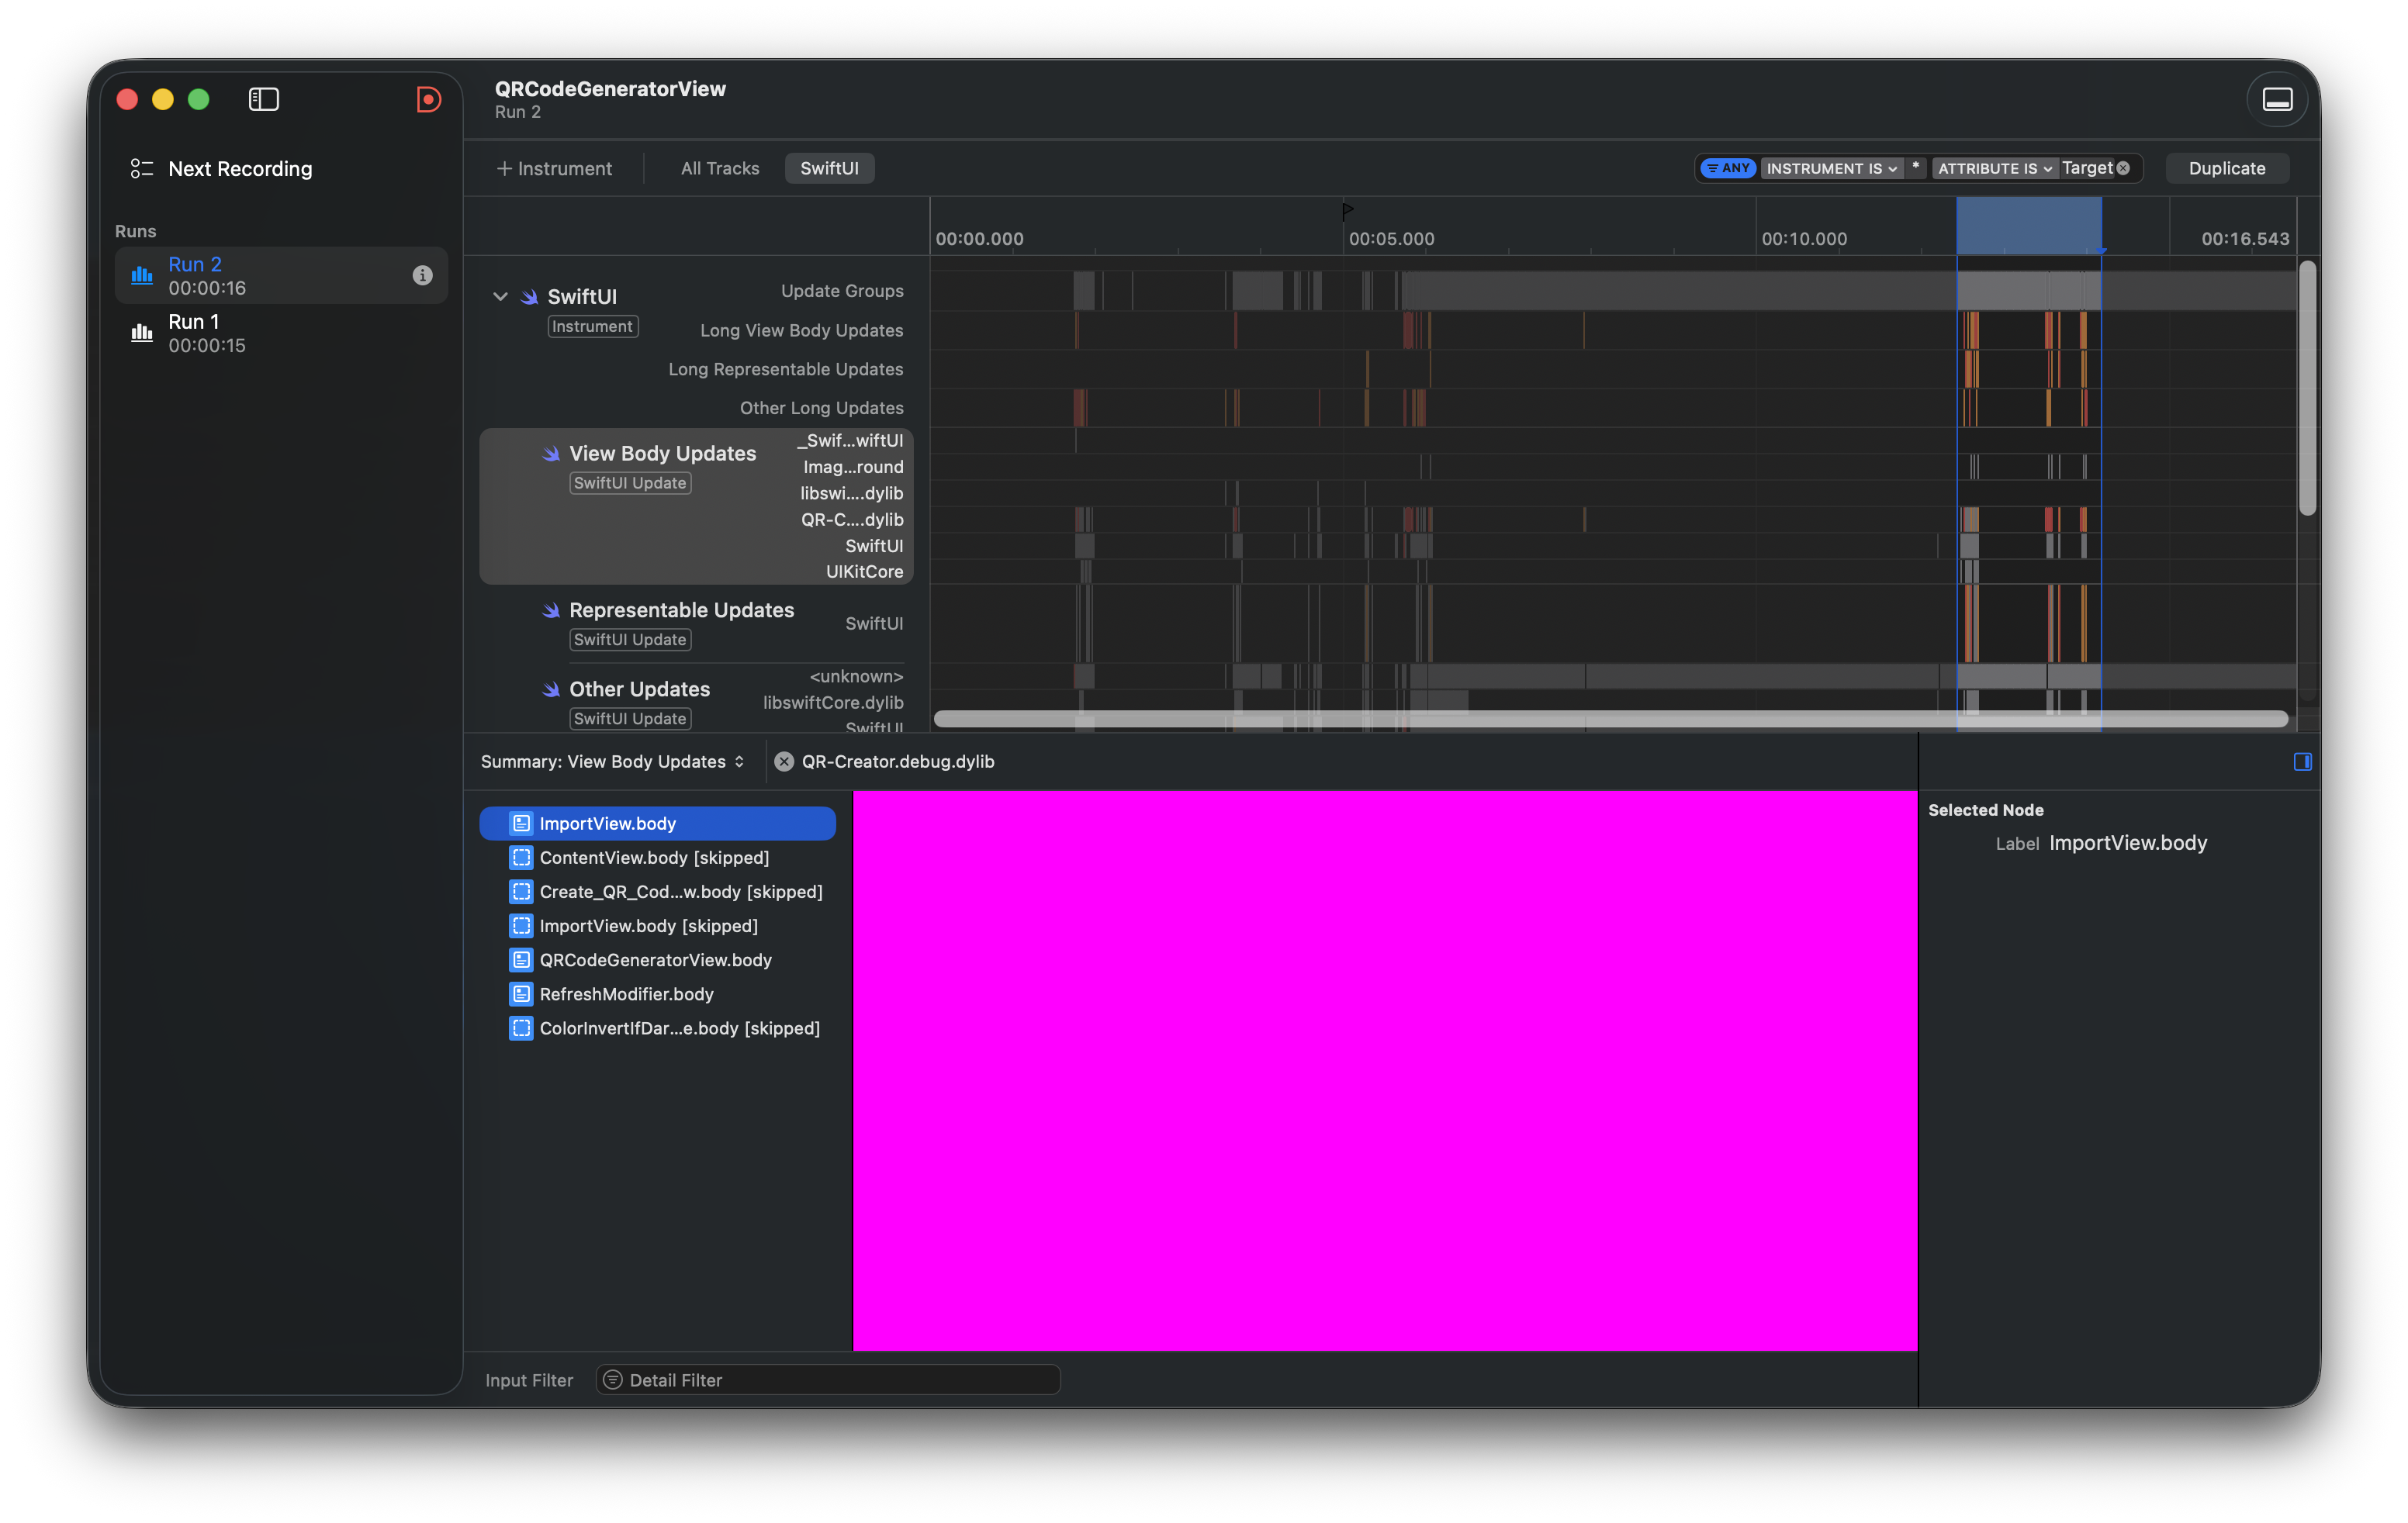Remove the QR-Creator.debug.dylib filter chip
2408x1523 pixels.
coord(784,761)
